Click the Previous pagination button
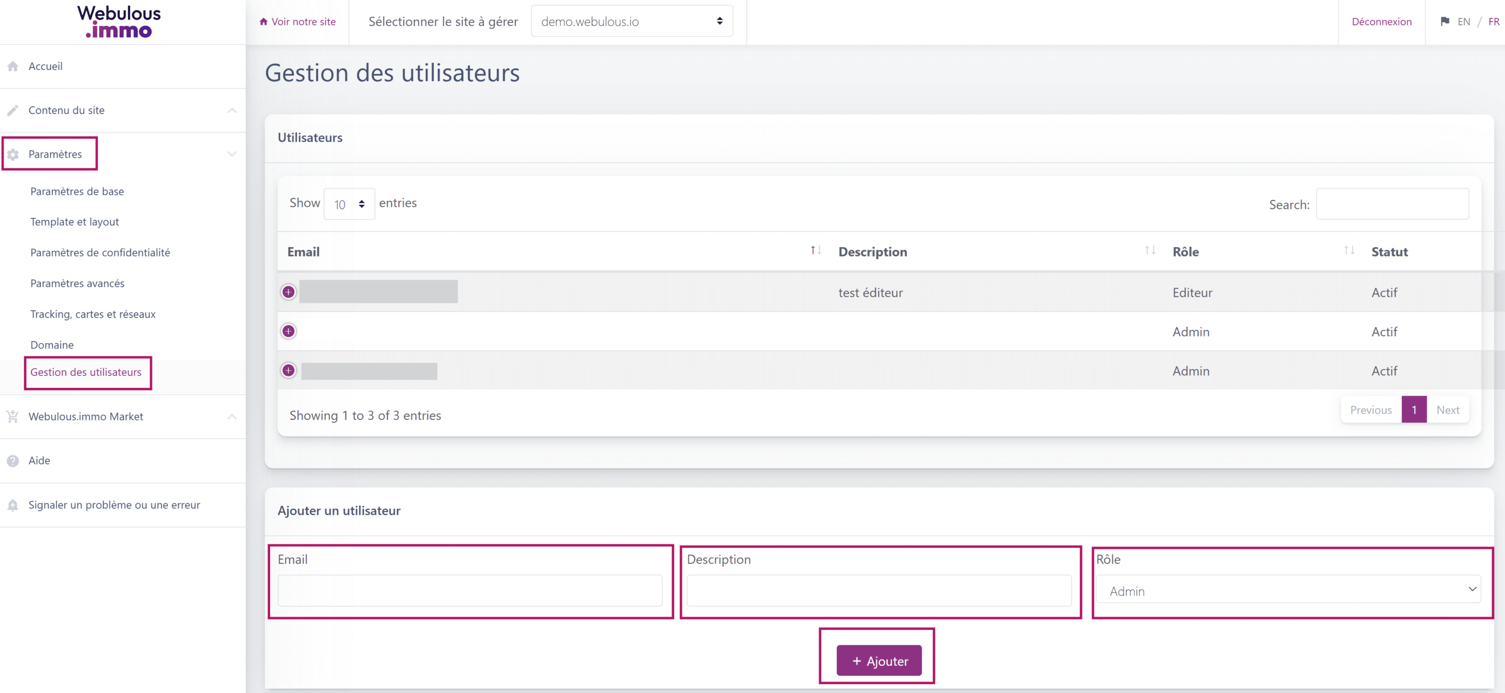 point(1371,410)
